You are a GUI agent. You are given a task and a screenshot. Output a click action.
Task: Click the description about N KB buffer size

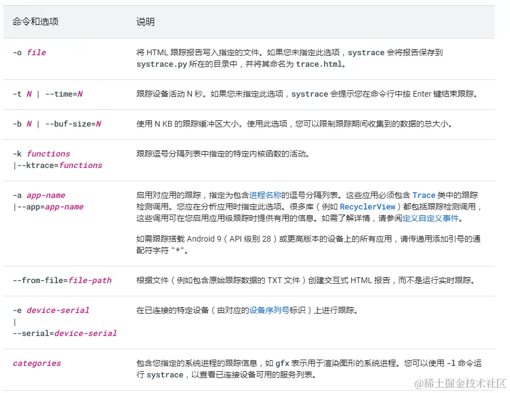[x=294, y=124]
